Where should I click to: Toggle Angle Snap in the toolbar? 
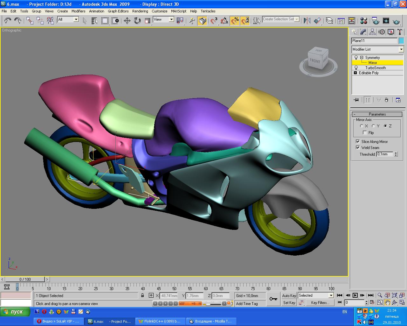(x=224, y=21)
